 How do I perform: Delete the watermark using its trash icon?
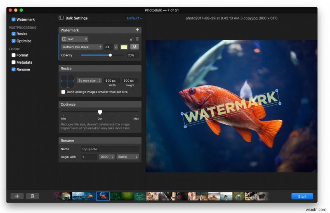point(137,39)
